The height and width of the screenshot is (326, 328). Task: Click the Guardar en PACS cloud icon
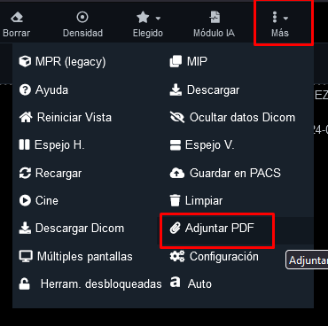tap(177, 174)
